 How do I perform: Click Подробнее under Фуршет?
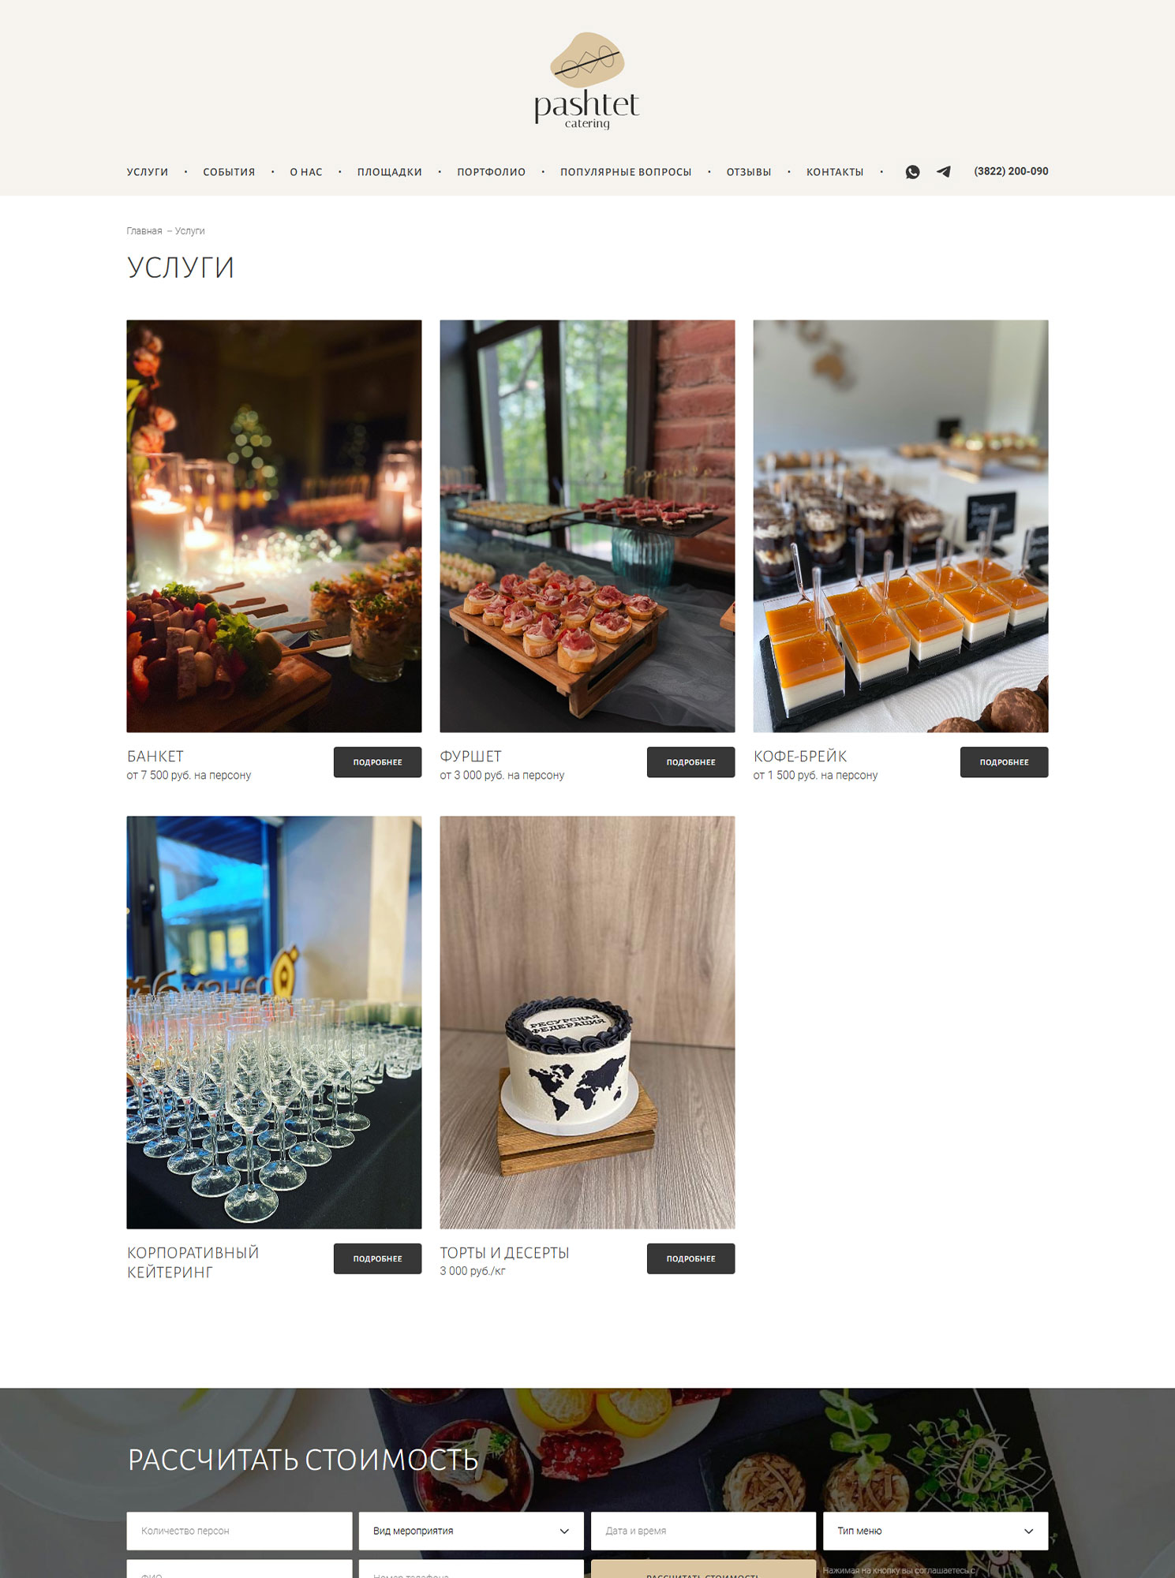[x=690, y=762]
